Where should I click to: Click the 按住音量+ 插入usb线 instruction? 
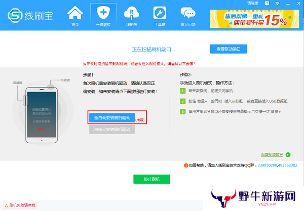(x=238, y=101)
